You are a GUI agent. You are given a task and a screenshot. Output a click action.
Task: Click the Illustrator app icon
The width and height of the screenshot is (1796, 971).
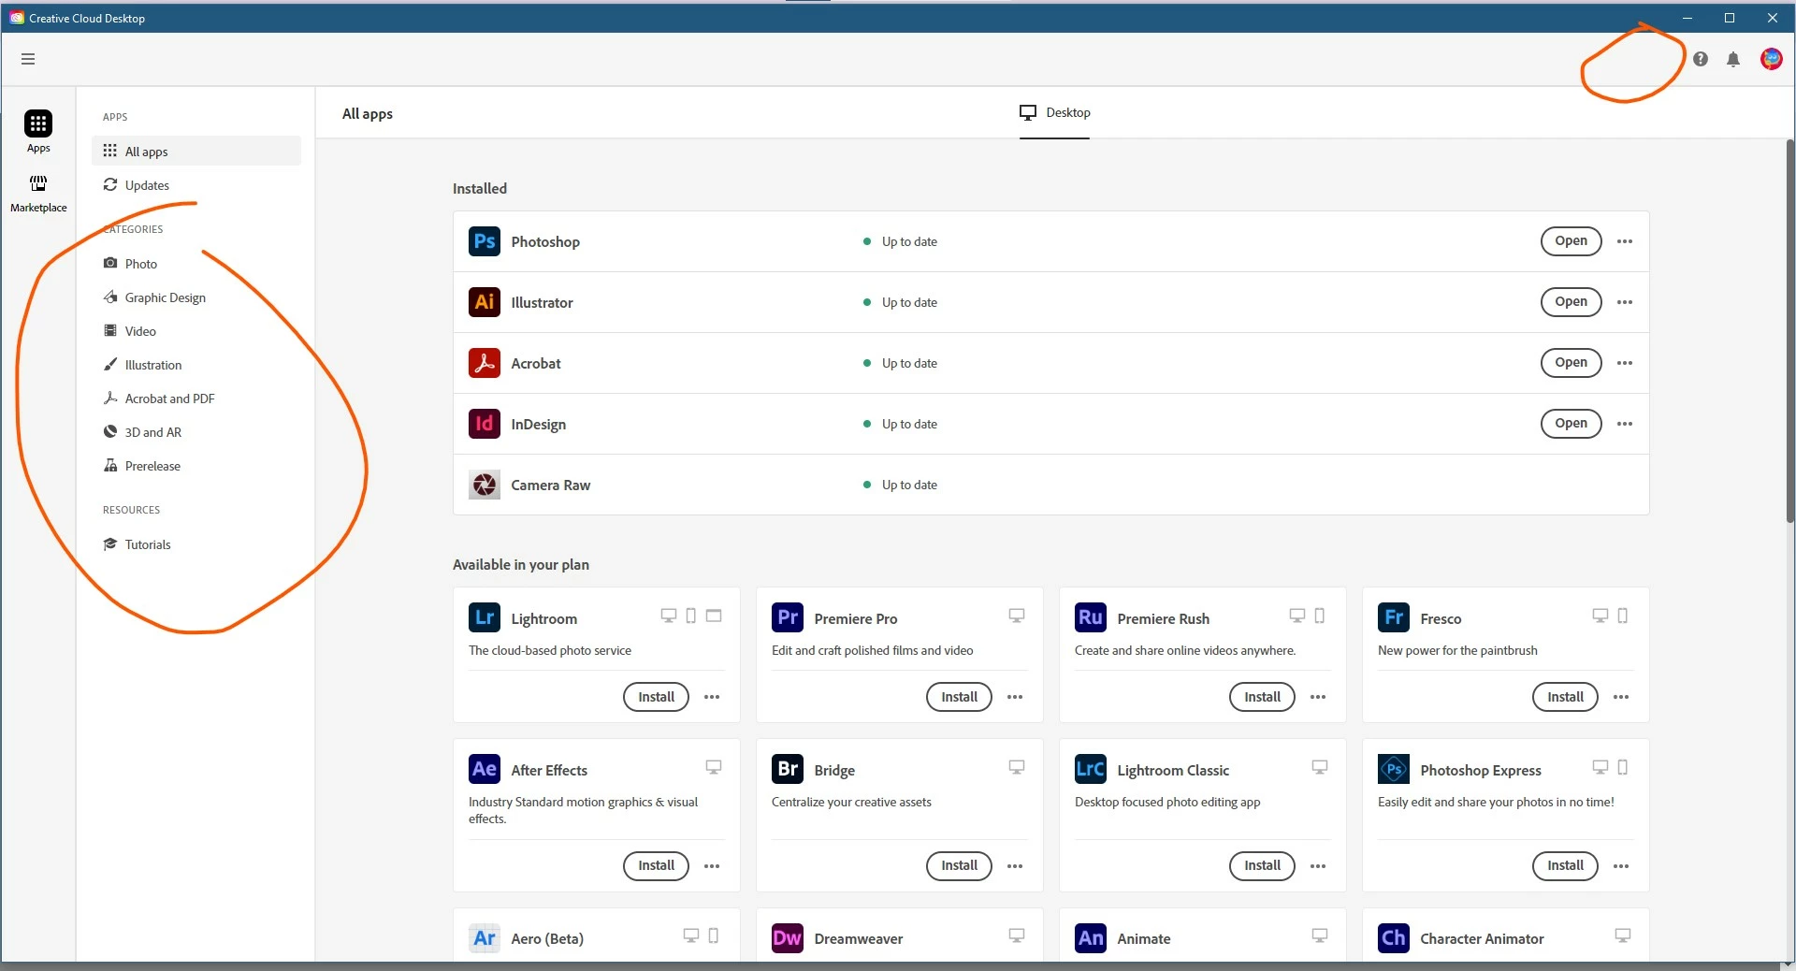(x=485, y=302)
